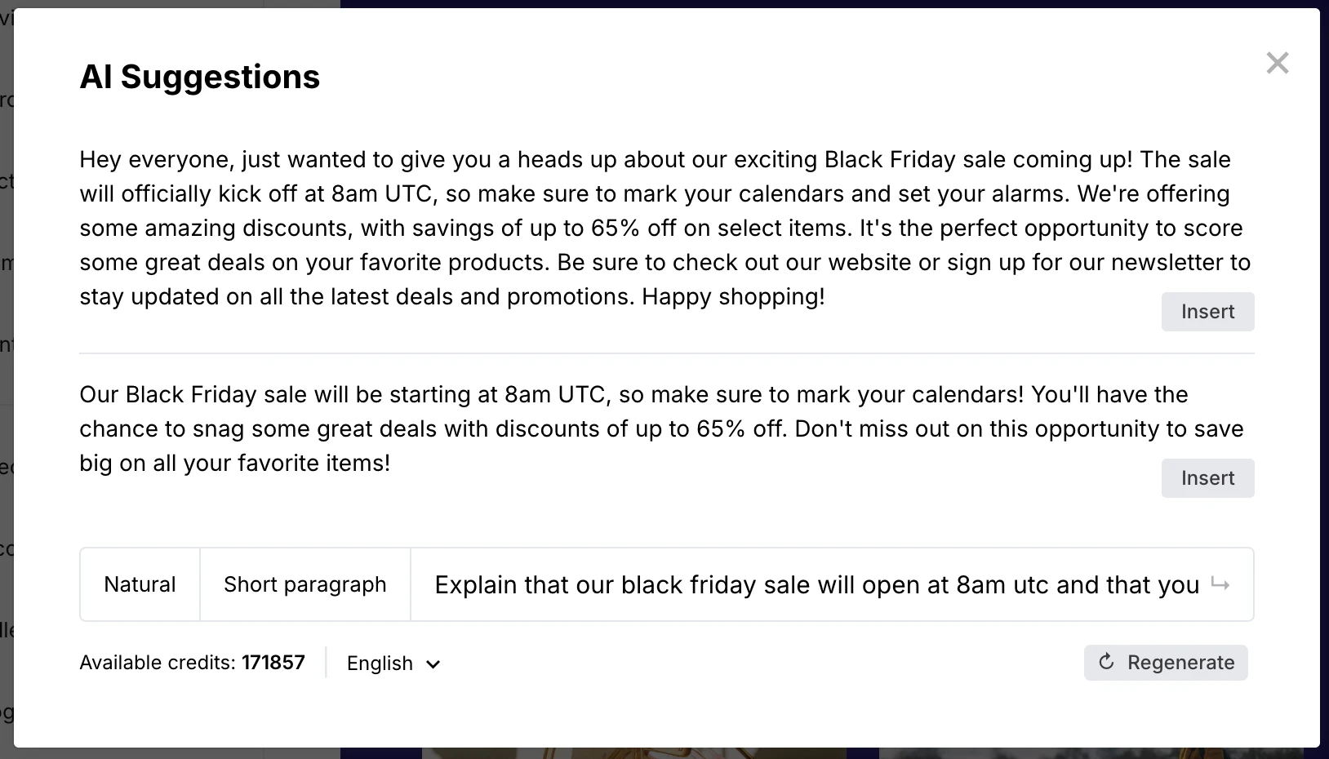Insert the shorter second suggestion
Screen dimensions: 1329x759
click(1207, 478)
